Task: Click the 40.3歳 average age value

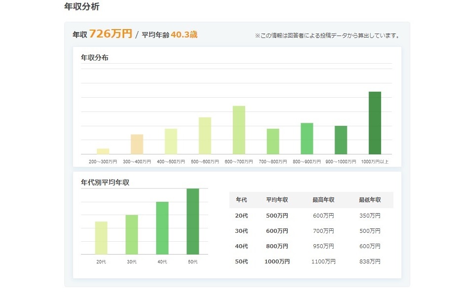Action: pos(185,35)
